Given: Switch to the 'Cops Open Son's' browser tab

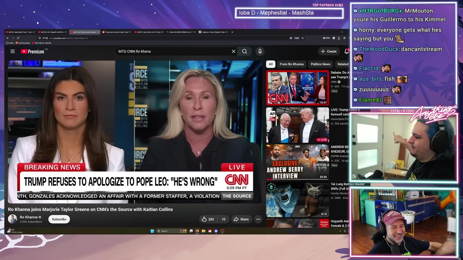Looking at the screenshot, I should click(149, 32).
